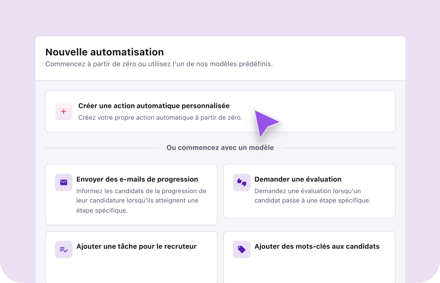Select the label icon beside Ajouter des mots-clés
The height and width of the screenshot is (283, 440).
point(241,249)
